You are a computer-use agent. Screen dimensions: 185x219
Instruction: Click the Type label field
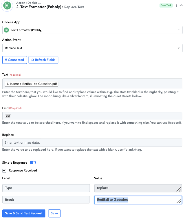point(46,188)
